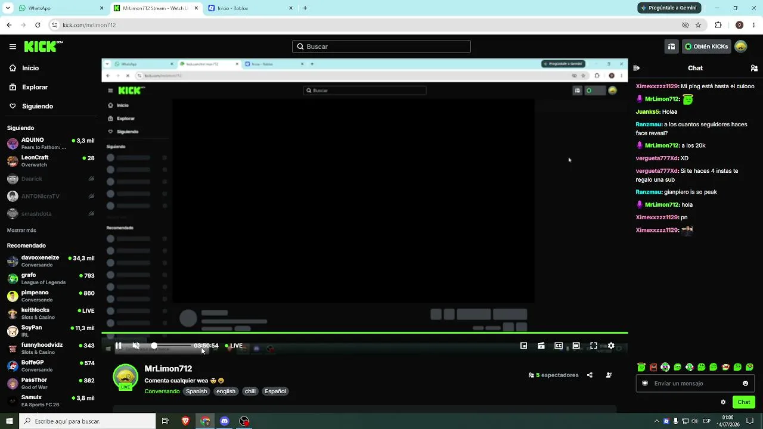
Task: Select the Español tag
Action: pos(275,391)
